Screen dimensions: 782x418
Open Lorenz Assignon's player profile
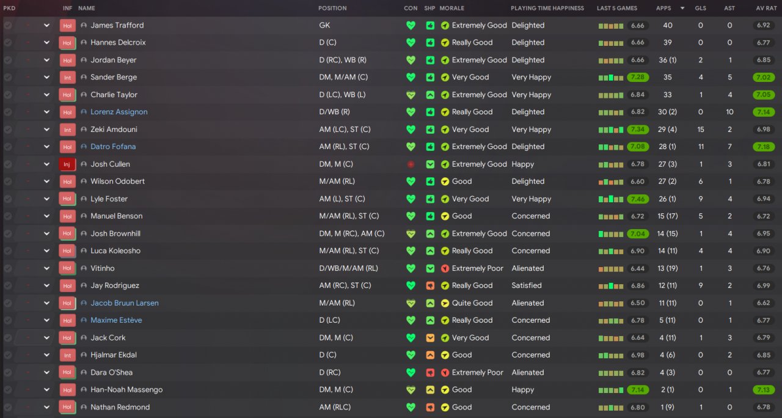click(119, 112)
